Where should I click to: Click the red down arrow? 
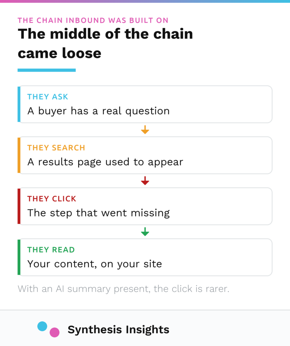pyautogui.click(x=145, y=181)
